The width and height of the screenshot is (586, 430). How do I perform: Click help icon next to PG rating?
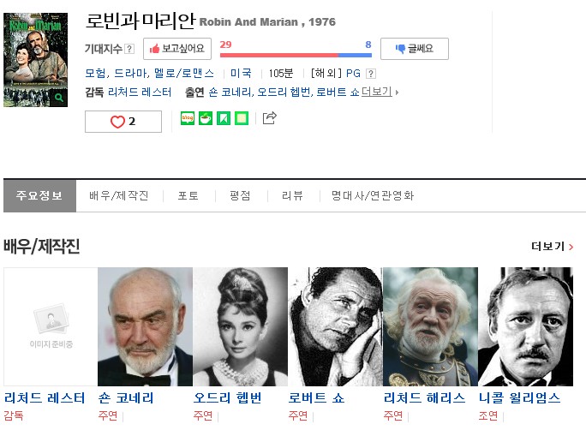click(x=371, y=74)
